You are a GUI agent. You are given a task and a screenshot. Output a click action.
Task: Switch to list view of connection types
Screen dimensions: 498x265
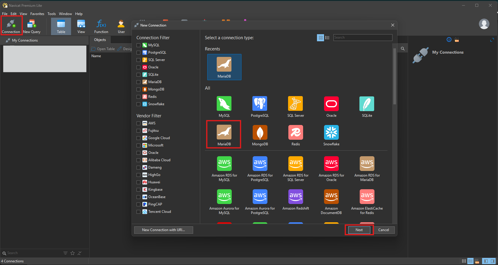click(x=327, y=38)
